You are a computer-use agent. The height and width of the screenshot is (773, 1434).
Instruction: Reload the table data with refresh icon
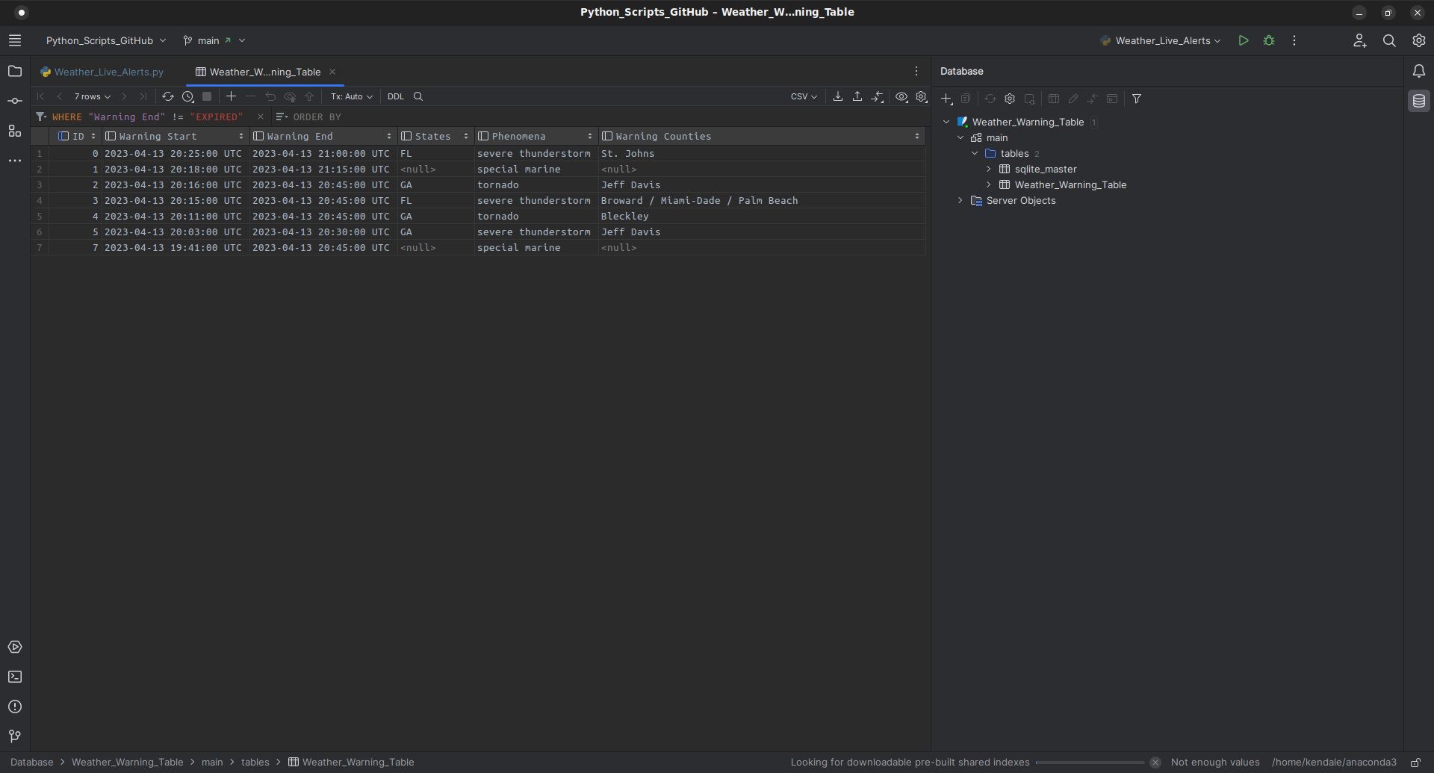(x=168, y=96)
